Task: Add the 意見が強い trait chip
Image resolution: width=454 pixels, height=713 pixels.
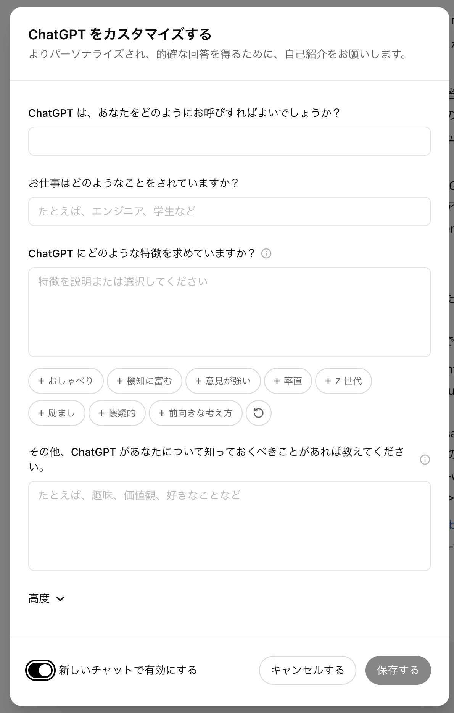Action: point(223,381)
